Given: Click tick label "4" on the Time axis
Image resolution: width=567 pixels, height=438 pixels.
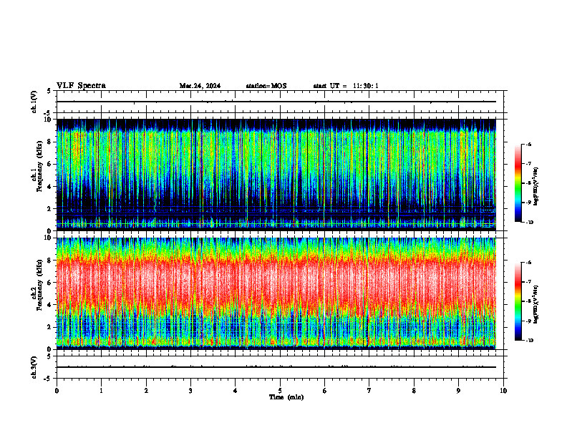Looking at the screenshot, I should pyautogui.click(x=236, y=391).
